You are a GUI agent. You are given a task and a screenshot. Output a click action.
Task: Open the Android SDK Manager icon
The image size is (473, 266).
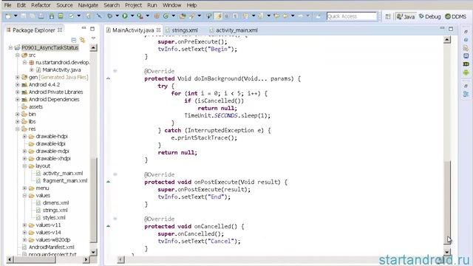(52, 16)
